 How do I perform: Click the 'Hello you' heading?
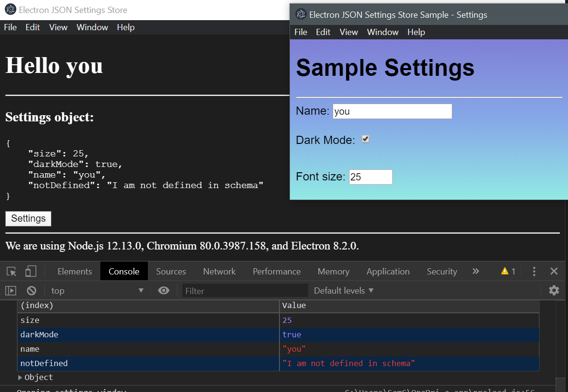pos(54,66)
